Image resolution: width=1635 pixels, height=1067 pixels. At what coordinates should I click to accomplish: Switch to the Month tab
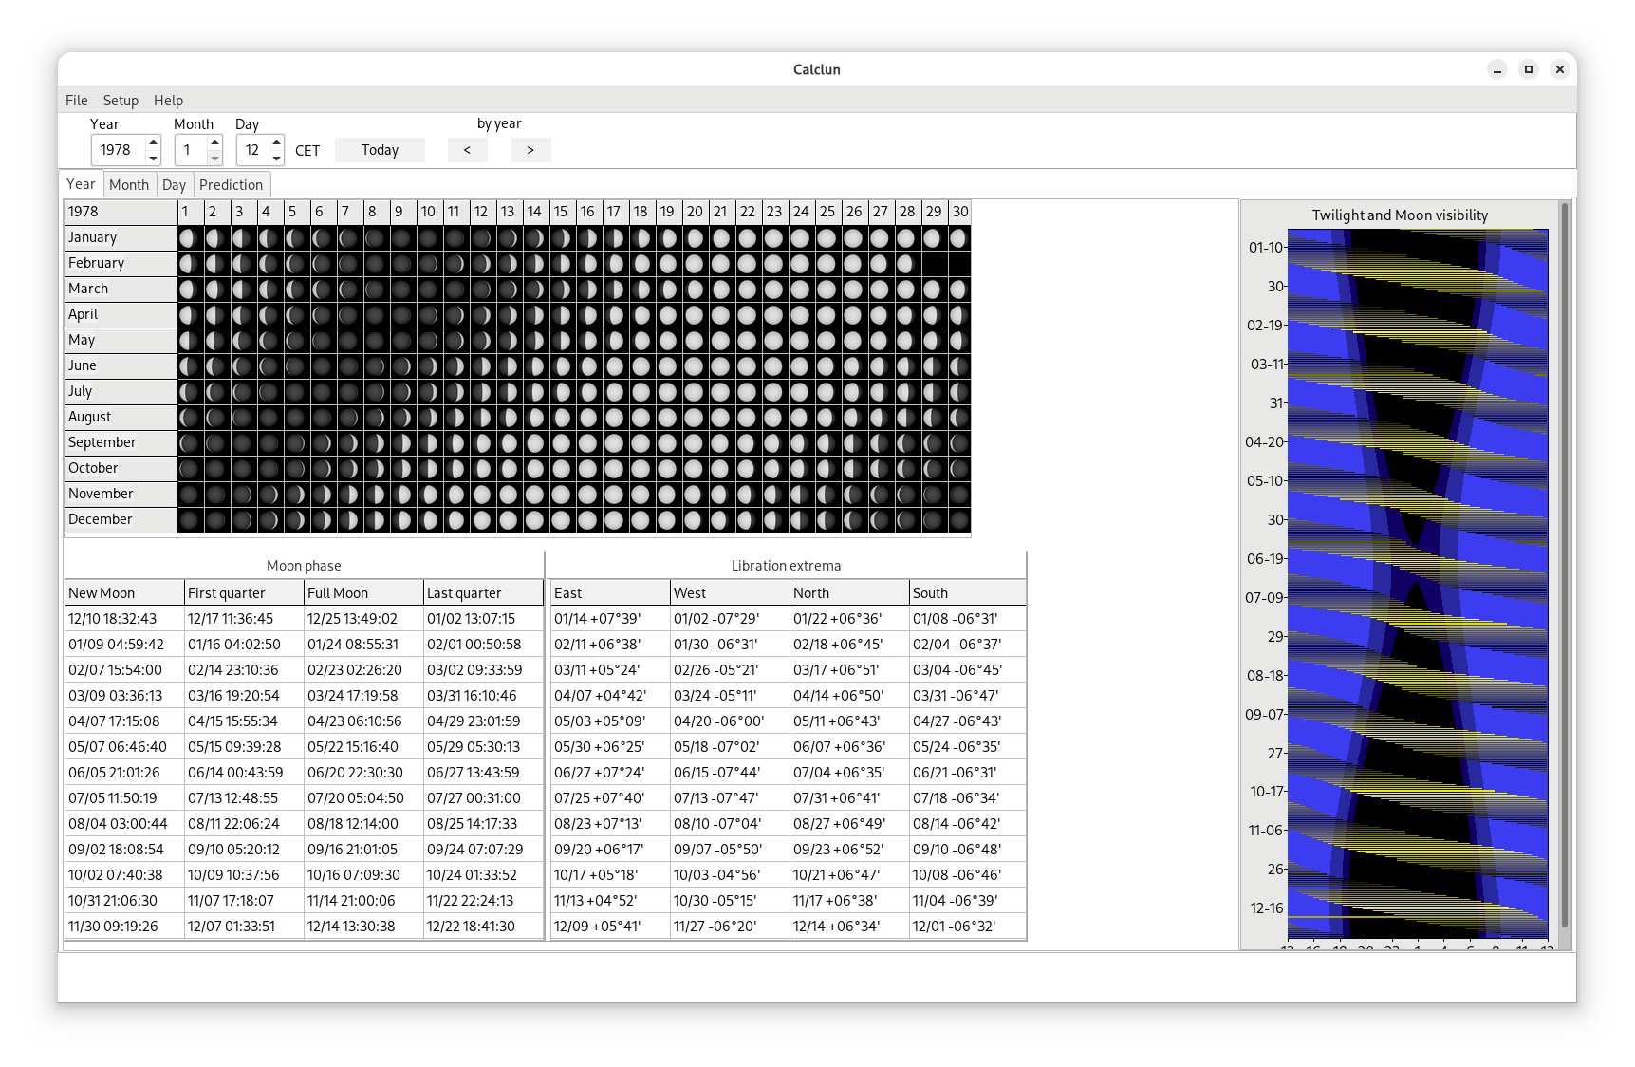(129, 184)
